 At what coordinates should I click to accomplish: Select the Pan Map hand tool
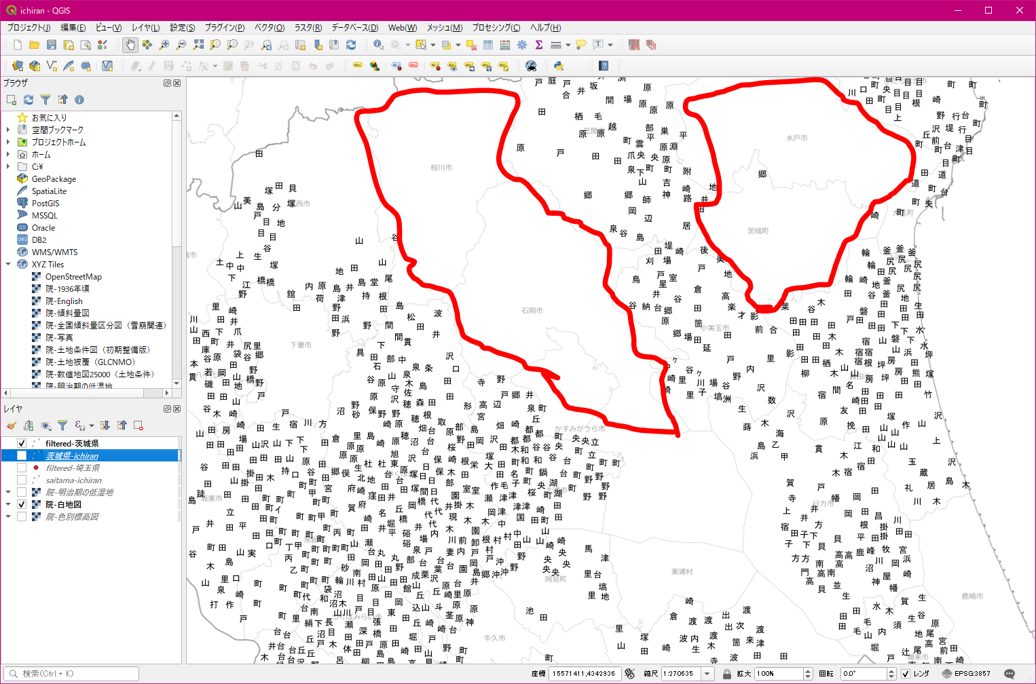(130, 45)
